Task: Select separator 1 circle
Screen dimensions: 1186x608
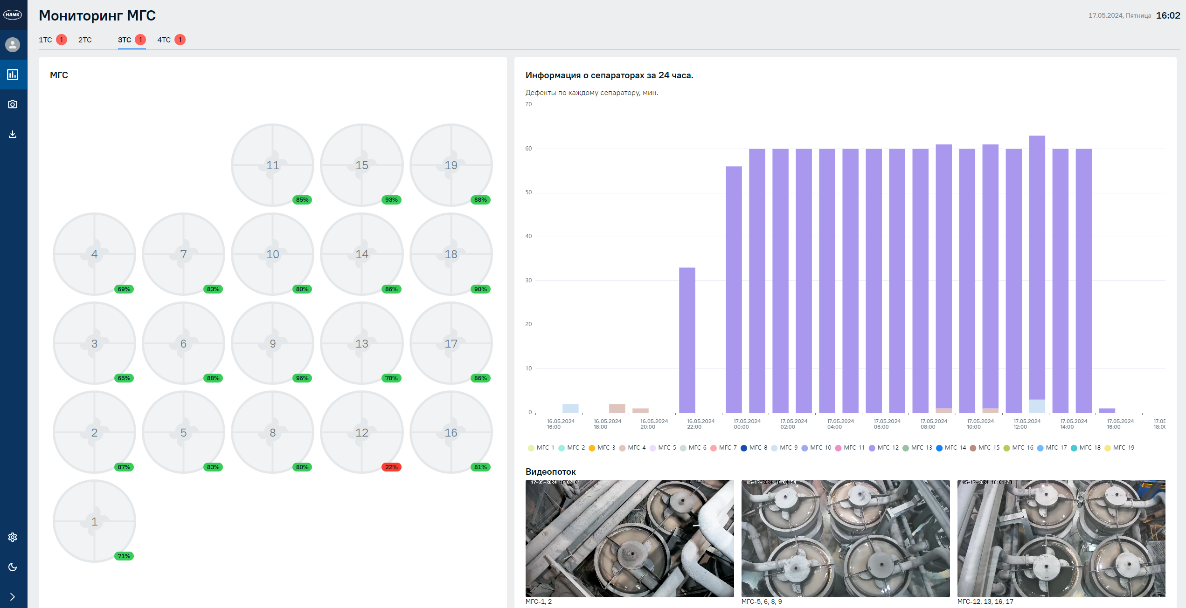Action: pyautogui.click(x=94, y=521)
